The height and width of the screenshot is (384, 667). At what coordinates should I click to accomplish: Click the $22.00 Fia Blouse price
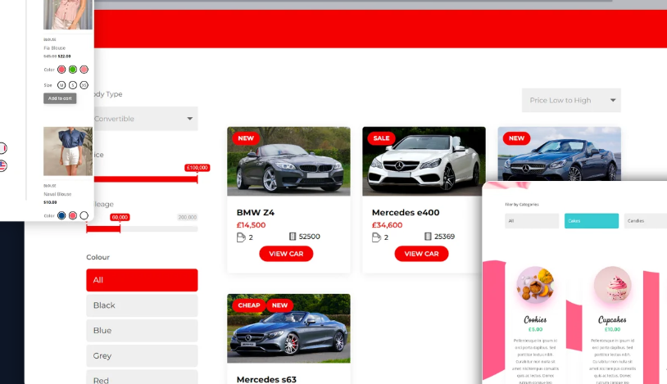click(x=64, y=56)
